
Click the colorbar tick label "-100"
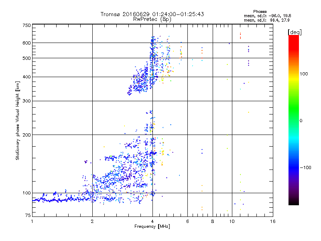[305, 167]
